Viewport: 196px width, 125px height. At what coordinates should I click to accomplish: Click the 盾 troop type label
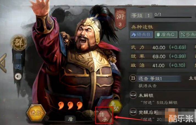(70, 119)
